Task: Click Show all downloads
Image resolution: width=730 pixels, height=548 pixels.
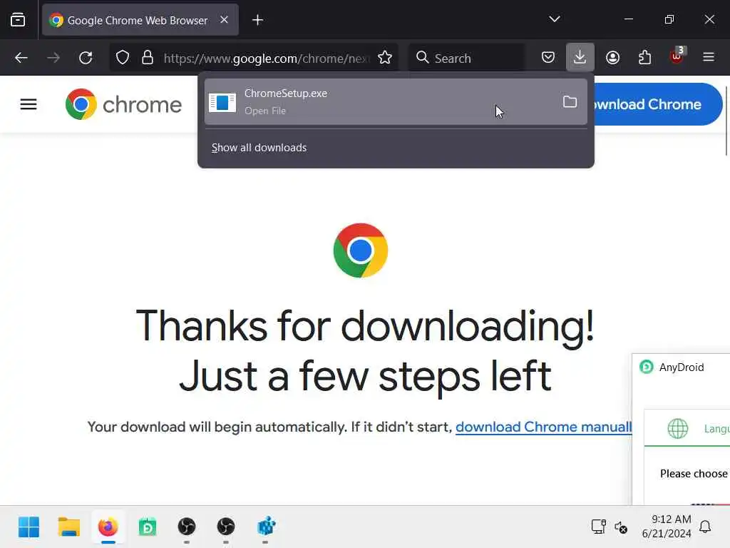Action: pyautogui.click(x=259, y=148)
